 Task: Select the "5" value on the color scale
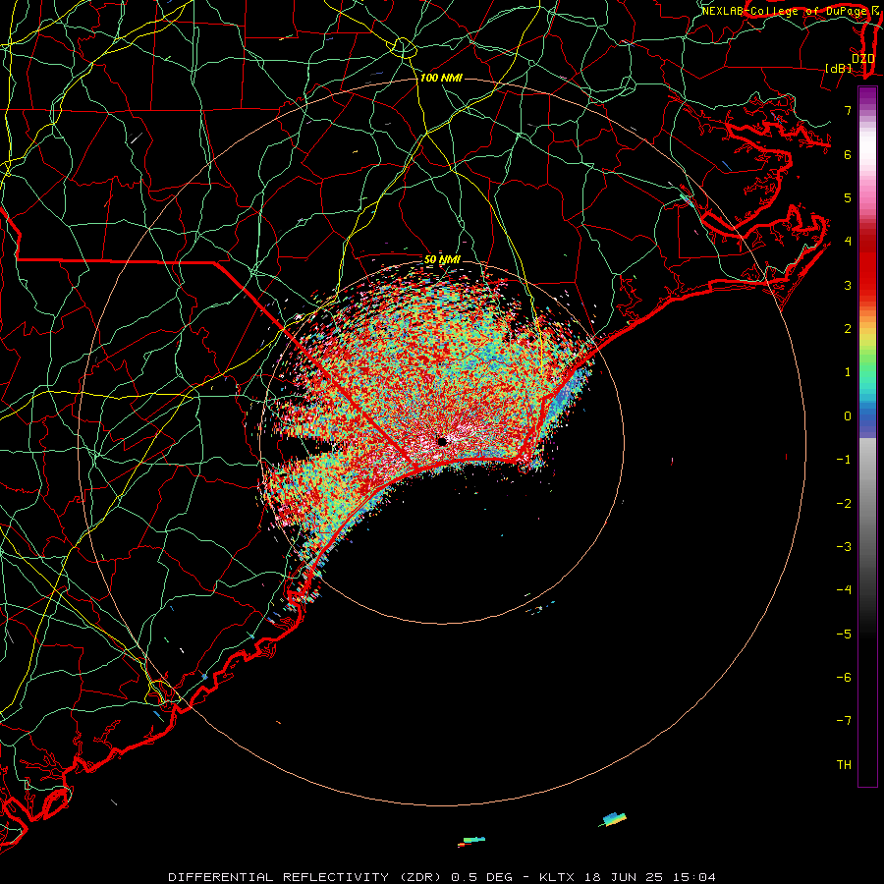pos(848,197)
